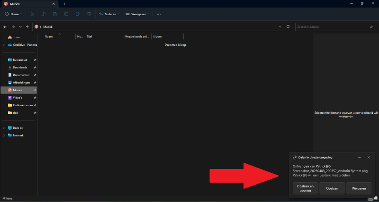
Task: Open the Weergeven view menu
Action: coord(137,14)
